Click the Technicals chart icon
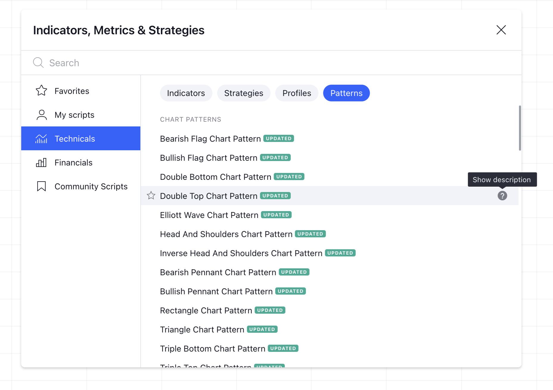The image size is (553, 390). pyautogui.click(x=41, y=138)
